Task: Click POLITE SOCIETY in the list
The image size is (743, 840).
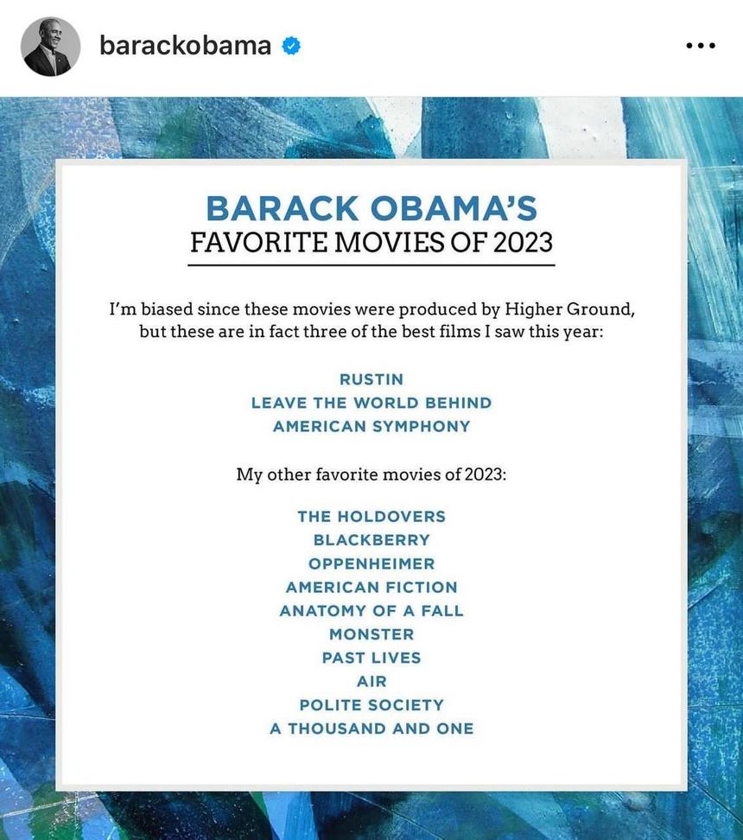Action: (371, 705)
